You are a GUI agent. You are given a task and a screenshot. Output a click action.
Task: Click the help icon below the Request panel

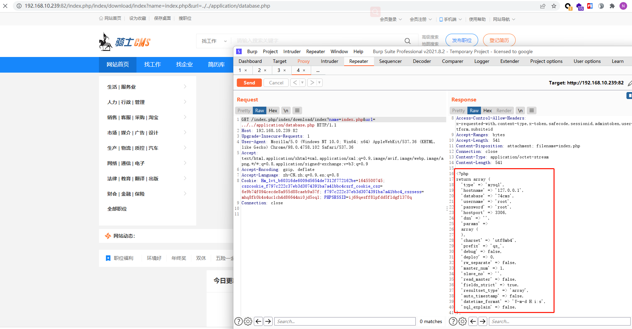tap(239, 321)
